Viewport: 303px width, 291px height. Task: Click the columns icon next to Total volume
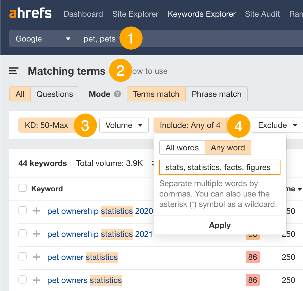coord(153,163)
